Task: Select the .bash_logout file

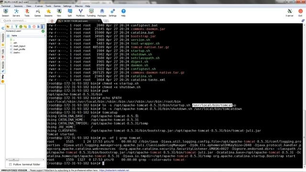Action: click(x=19, y=46)
